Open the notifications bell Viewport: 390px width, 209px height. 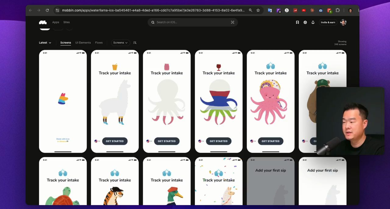[x=313, y=22]
